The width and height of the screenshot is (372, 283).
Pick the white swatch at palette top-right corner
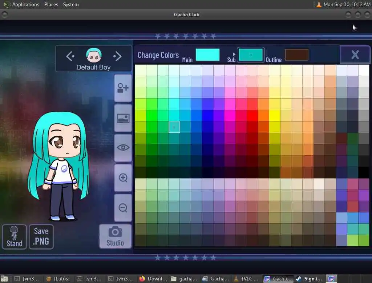pyautogui.click(x=363, y=70)
